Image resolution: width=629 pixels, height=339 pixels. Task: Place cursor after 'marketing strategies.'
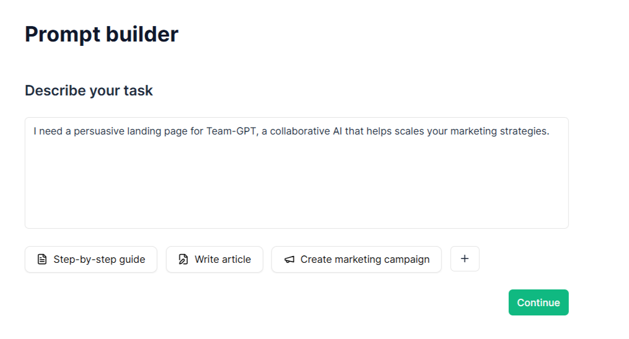[x=550, y=131]
